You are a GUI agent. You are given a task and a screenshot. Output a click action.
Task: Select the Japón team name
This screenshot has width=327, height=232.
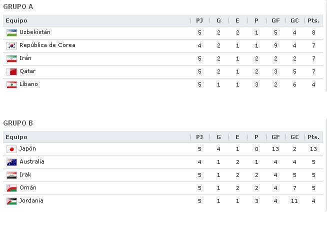27,149
